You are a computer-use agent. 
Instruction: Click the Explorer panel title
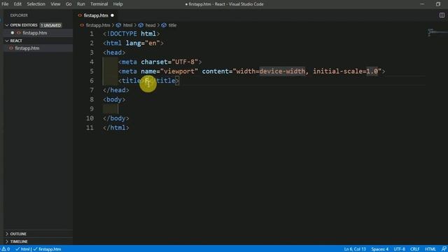pyautogui.click(x=19, y=15)
